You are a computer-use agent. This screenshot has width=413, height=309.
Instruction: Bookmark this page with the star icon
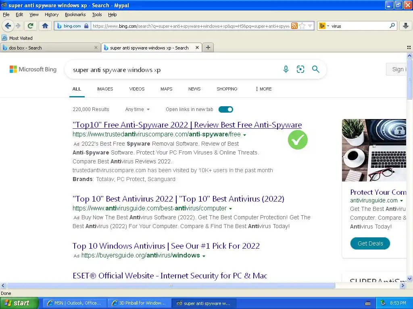click(302, 26)
